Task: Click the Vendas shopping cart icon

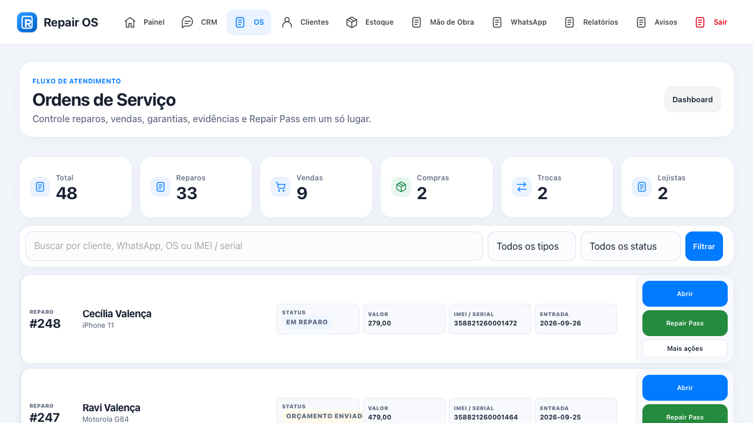Action: [281, 187]
